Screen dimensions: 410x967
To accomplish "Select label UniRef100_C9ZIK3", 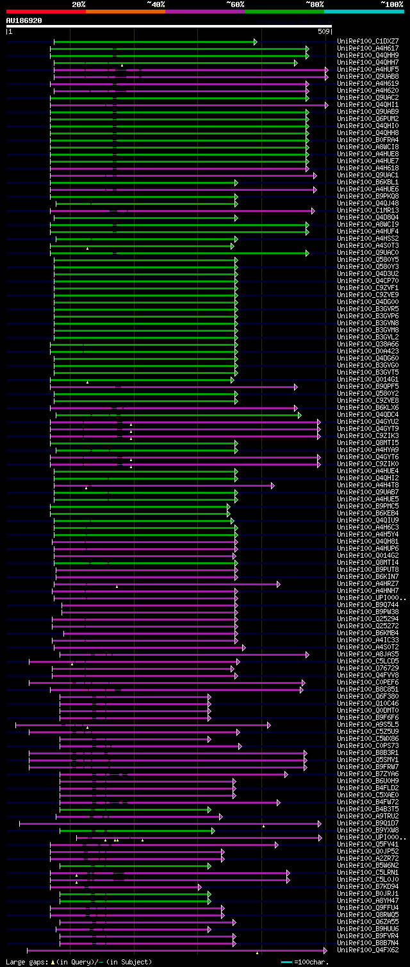I will click(368, 436).
